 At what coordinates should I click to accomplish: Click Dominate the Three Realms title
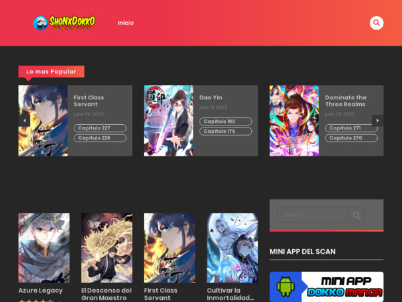click(x=346, y=101)
